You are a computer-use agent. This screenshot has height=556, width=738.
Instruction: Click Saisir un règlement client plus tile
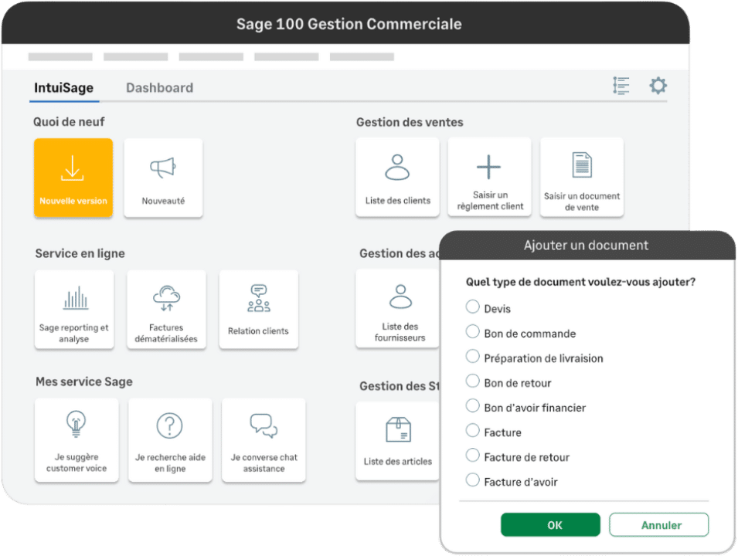pyautogui.click(x=489, y=178)
